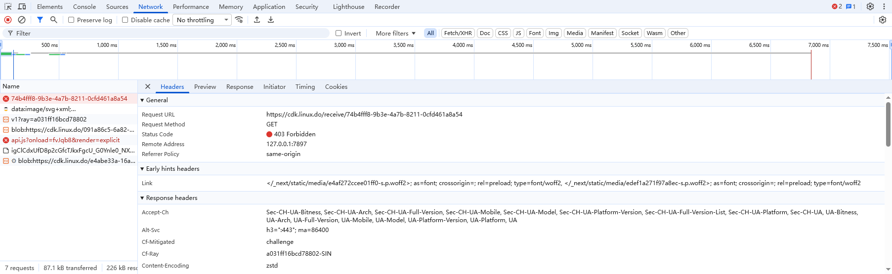This screenshot has height=274, width=892.
Task: Open network search magnifier
Action: (54, 20)
